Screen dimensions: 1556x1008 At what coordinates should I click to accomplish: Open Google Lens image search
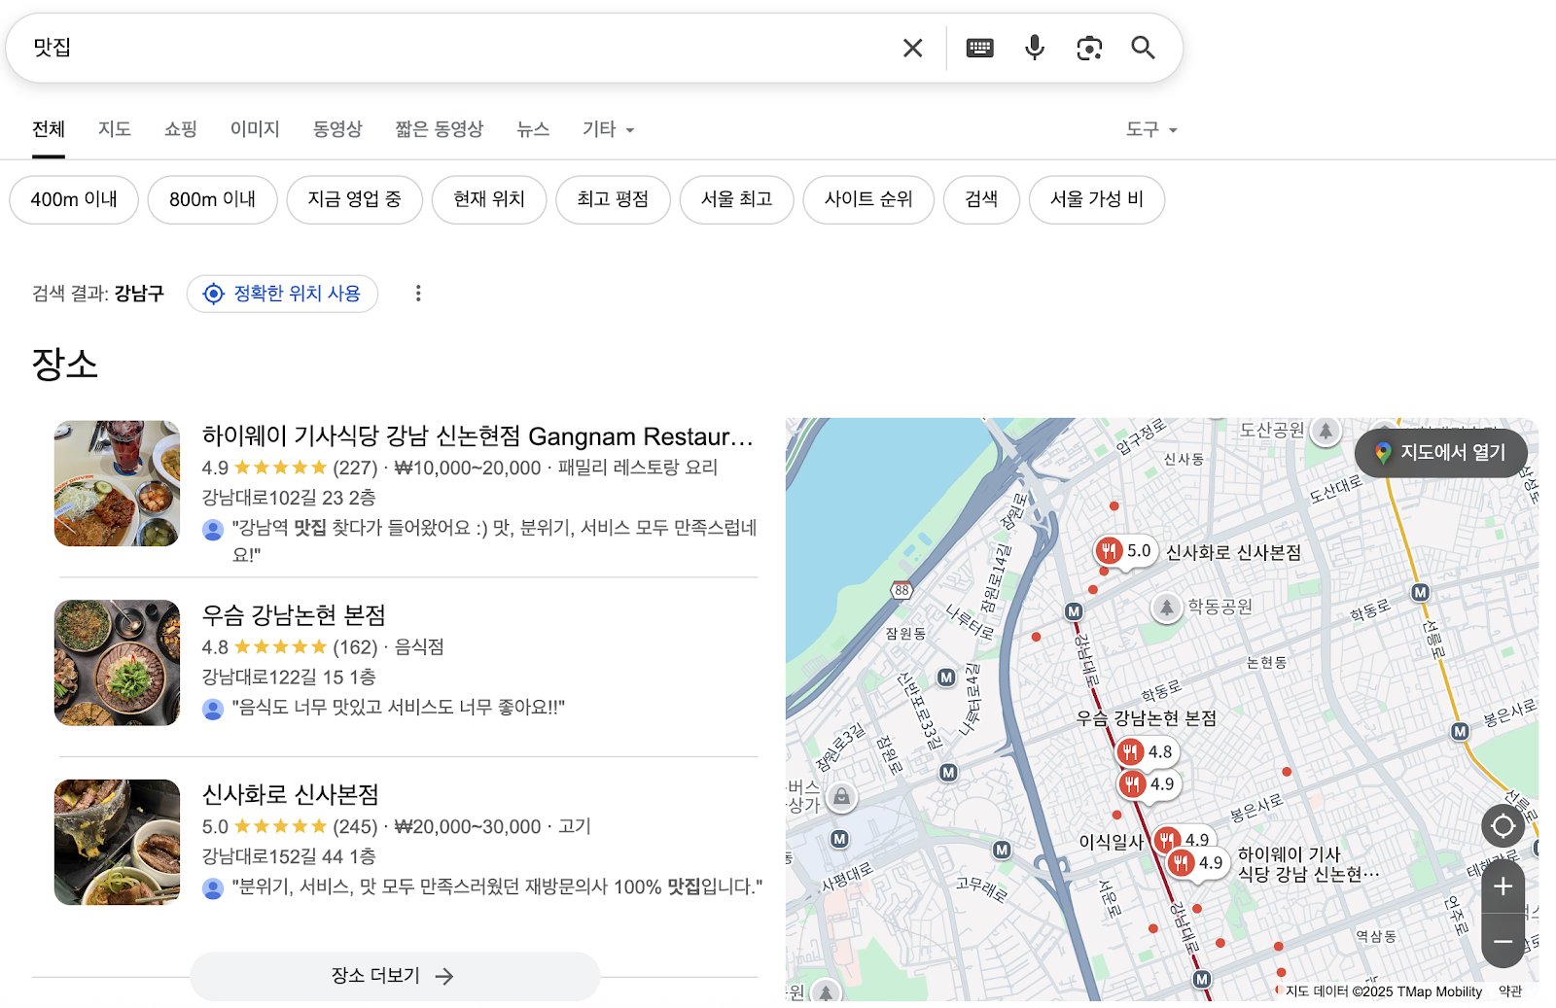1088,47
